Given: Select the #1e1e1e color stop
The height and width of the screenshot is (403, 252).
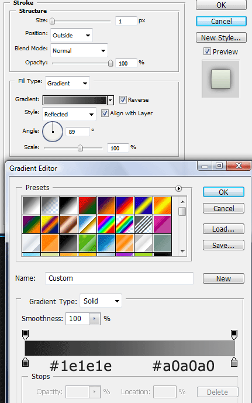Looking at the screenshot, I should tap(25, 361).
